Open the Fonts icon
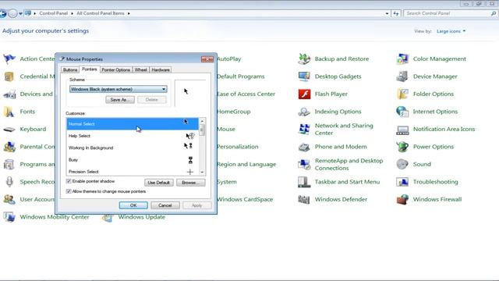This screenshot has width=499, height=281. tap(9, 112)
